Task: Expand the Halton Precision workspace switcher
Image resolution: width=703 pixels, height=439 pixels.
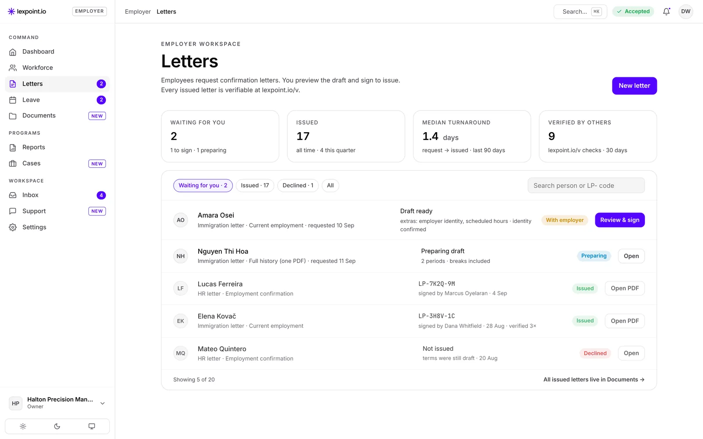Action: [x=57, y=403]
